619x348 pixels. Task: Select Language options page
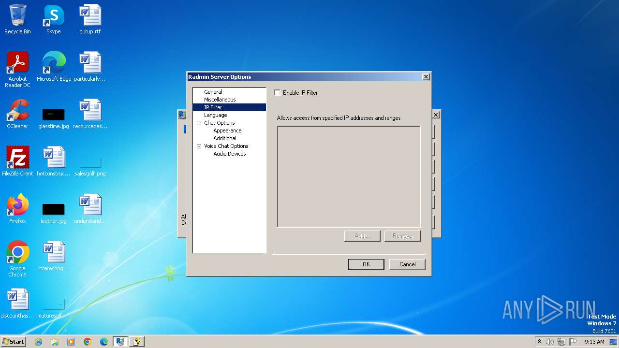216,115
